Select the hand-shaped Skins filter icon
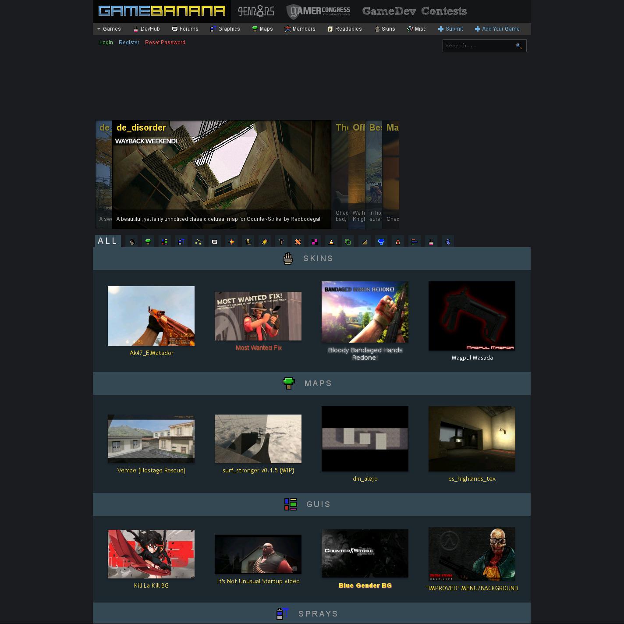624x624 pixels. pos(132,241)
